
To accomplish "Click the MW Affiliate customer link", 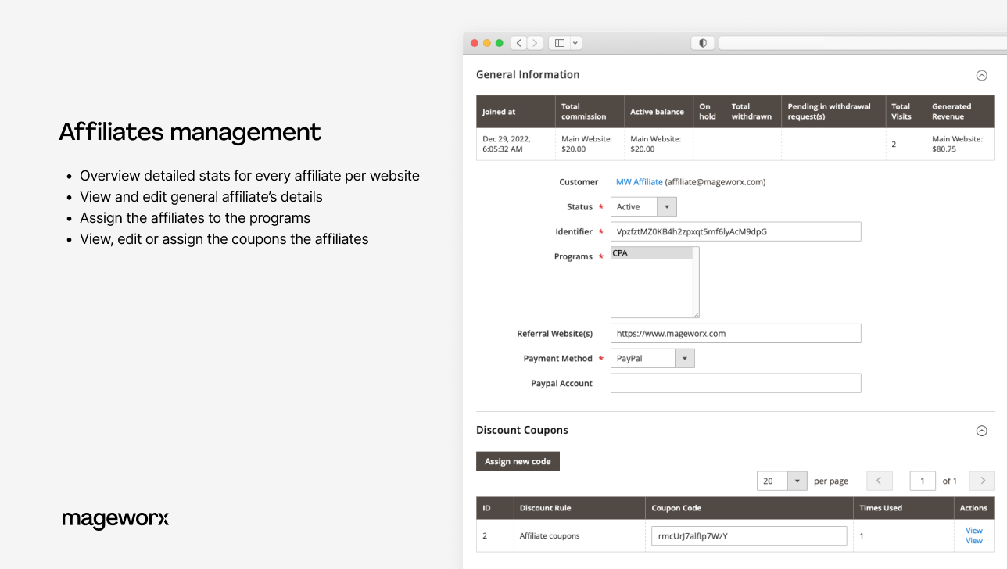I will 639,182.
